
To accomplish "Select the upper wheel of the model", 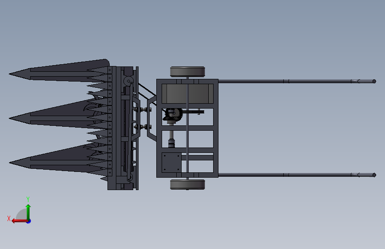I will point(187,72).
